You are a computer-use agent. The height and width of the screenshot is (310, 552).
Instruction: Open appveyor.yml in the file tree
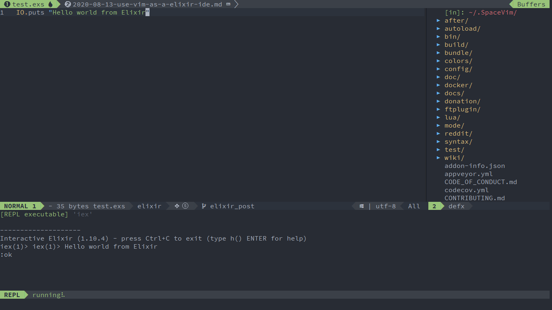468,174
